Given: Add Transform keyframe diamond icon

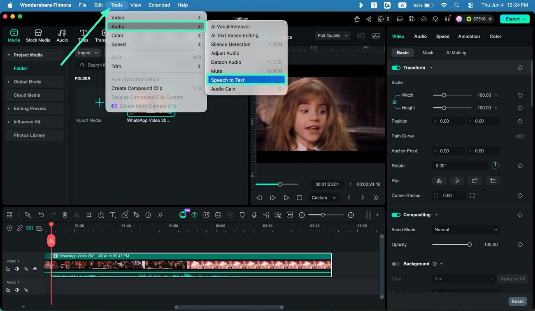Looking at the screenshot, I should (x=520, y=67).
